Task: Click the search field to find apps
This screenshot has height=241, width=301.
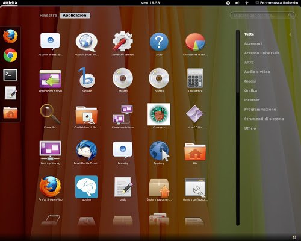Action: point(262,16)
